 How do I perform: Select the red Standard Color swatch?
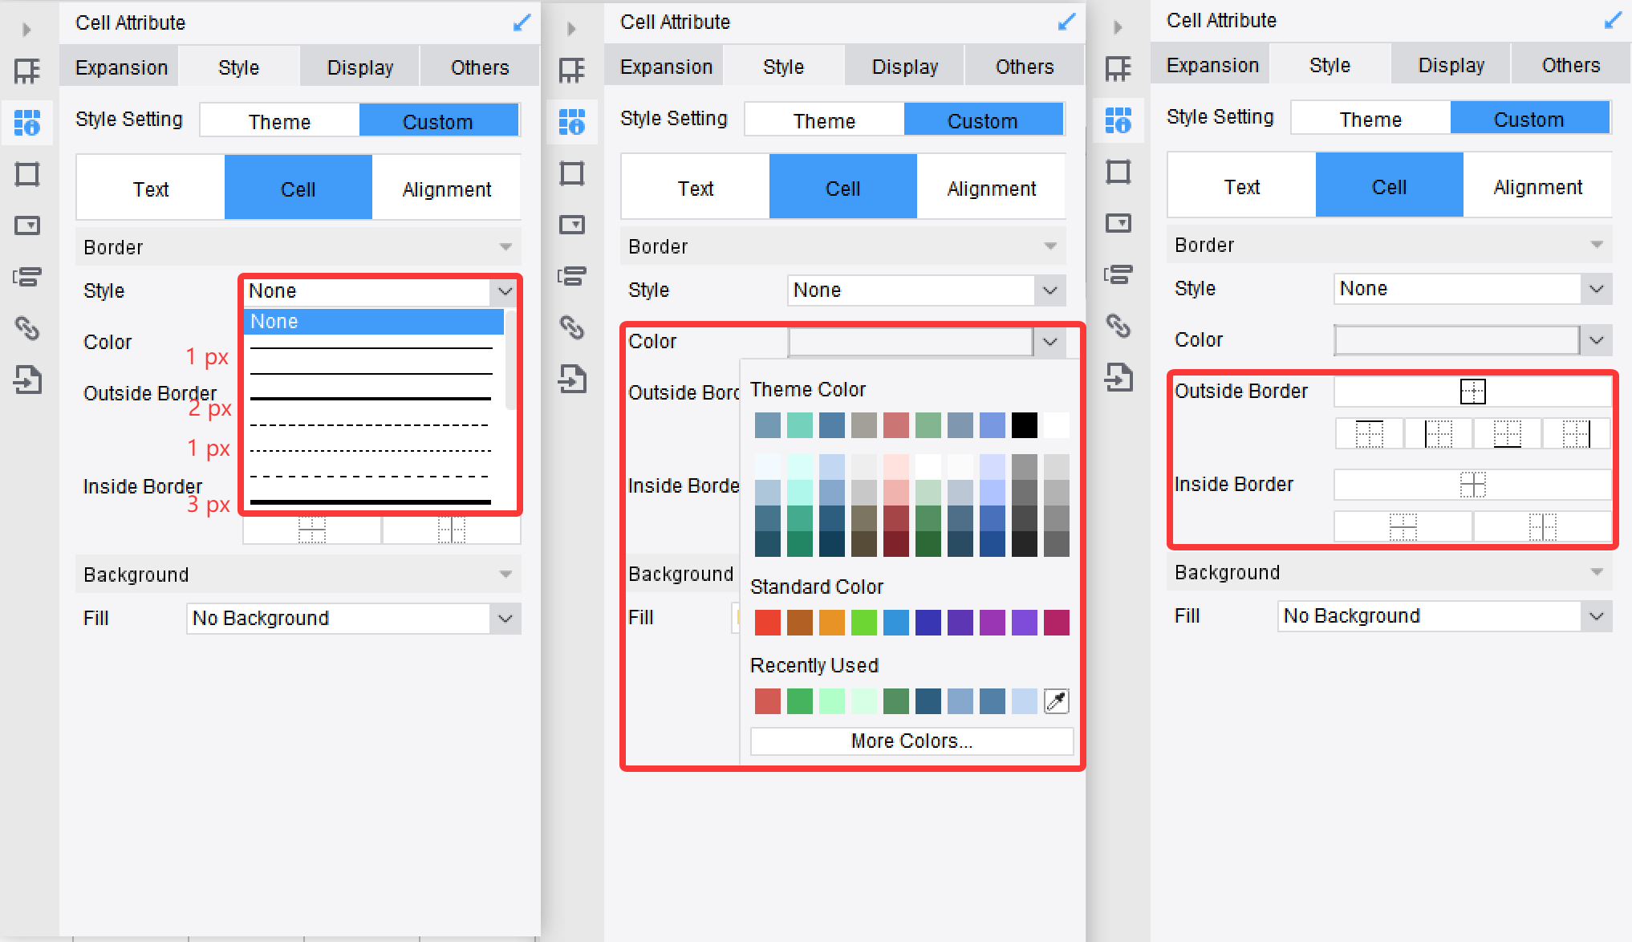(768, 623)
